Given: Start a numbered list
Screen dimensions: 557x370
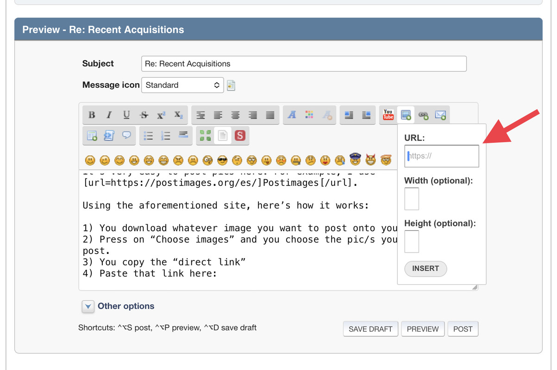Looking at the screenshot, I should click(x=166, y=136).
